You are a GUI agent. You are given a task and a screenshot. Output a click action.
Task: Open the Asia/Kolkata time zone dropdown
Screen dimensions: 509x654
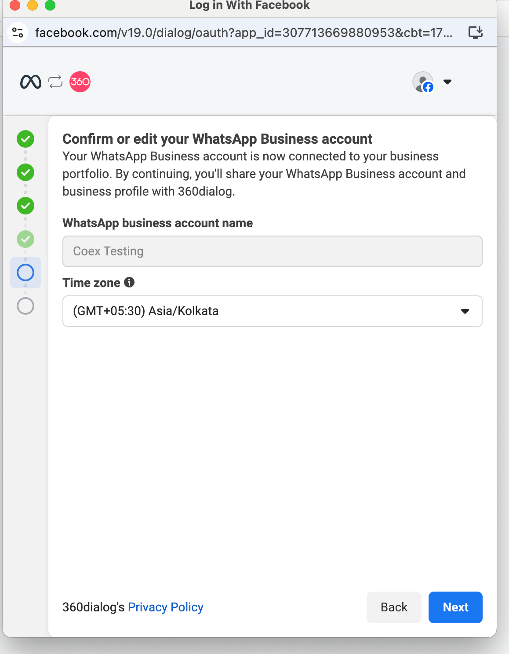273,311
